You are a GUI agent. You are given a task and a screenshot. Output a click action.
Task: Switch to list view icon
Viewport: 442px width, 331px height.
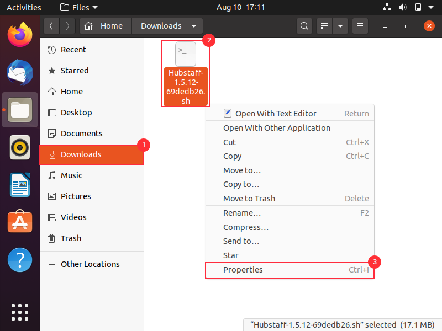coord(324,26)
